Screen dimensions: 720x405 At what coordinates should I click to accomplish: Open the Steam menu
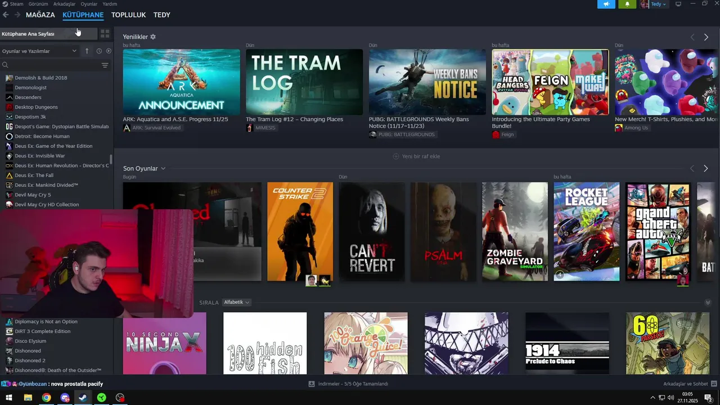tap(17, 4)
